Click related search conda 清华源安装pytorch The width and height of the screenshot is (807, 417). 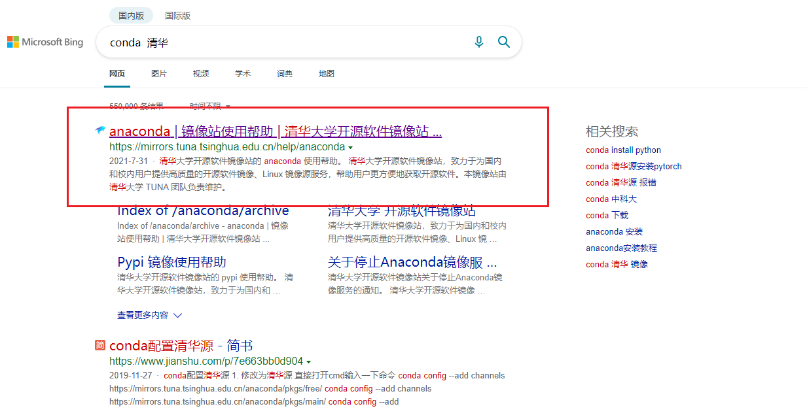[x=634, y=166]
